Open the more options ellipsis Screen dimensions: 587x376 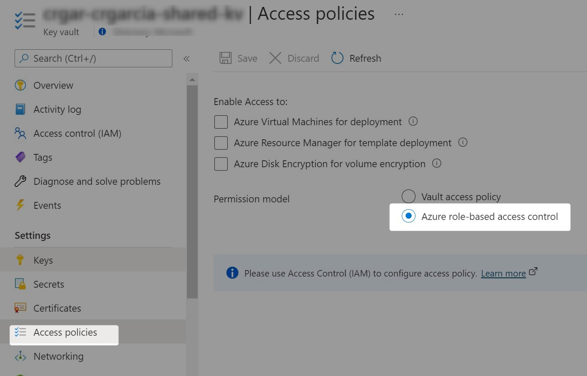399,14
